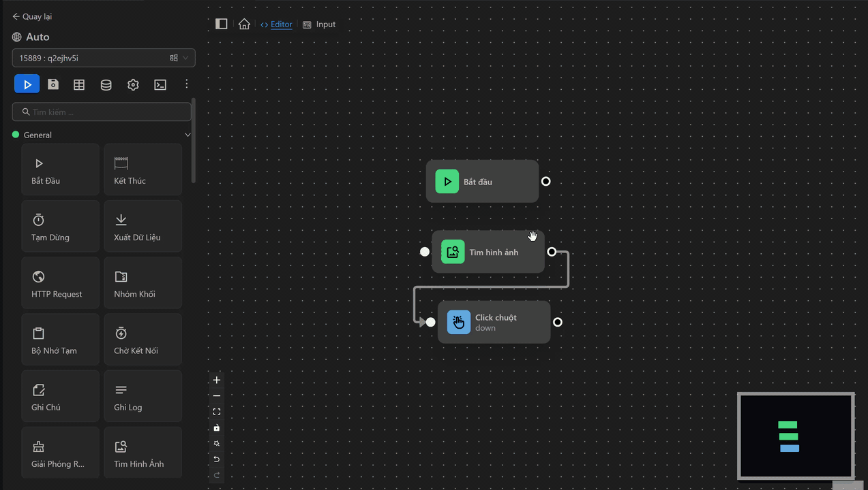Select the HTTP Request block
This screenshot has width=868, height=490.
click(x=60, y=283)
